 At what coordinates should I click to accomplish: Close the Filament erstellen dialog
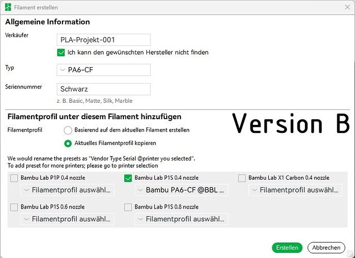pos(348,7)
